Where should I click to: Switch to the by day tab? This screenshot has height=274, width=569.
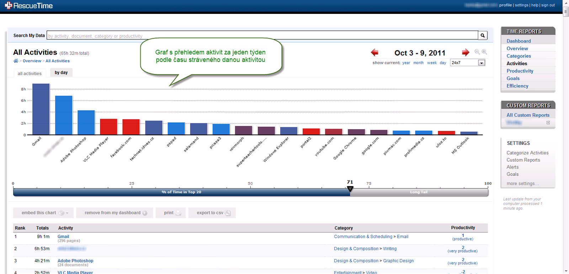pyautogui.click(x=61, y=73)
